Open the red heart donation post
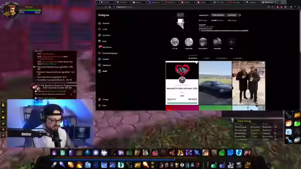The height and width of the screenshot is (169, 301). tap(182, 83)
